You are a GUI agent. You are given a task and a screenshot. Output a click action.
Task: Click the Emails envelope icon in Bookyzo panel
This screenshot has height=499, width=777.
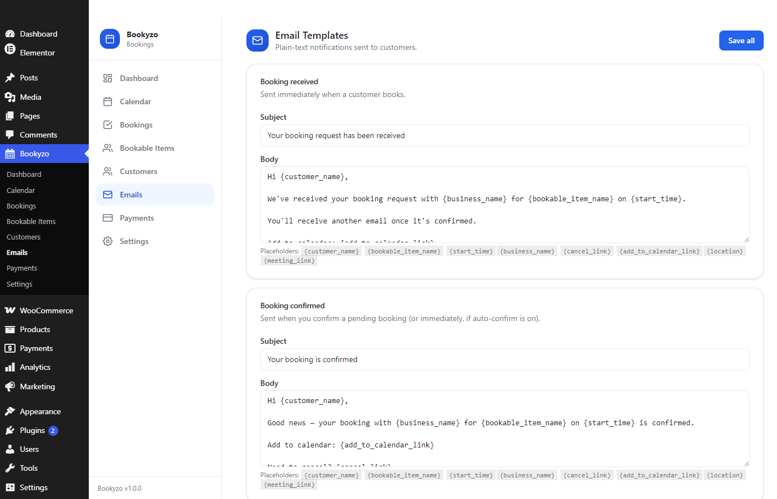tap(108, 195)
